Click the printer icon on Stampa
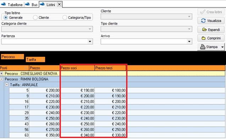Viewport: 226px width, 139px height. [x=203, y=47]
